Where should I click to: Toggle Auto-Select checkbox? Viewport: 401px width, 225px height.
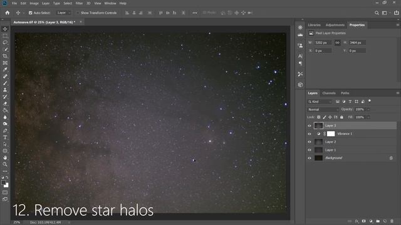click(x=31, y=12)
